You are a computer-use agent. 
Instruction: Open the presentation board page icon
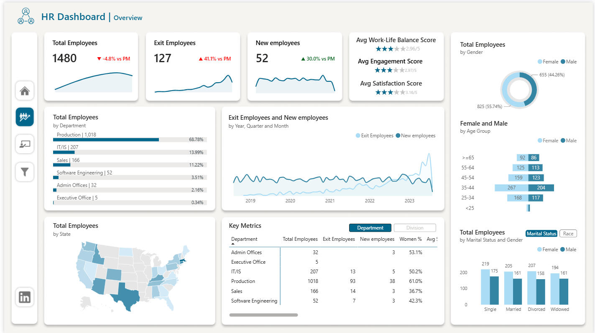tap(25, 144)
